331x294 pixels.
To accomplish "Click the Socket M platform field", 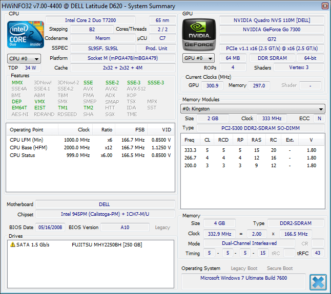I will [x=123, y=58].
